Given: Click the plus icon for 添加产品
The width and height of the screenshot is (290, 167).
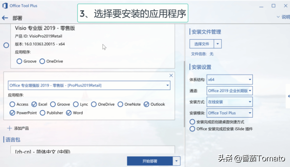Looking at the screenshot, I should tap(9, 128).
